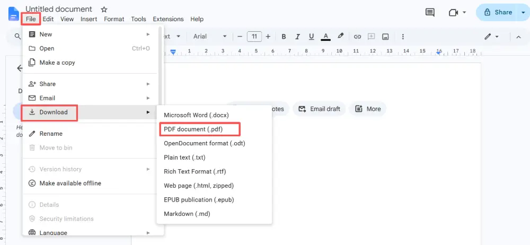The width and height of the screenshot is (530, 245).
Task: Download as Rich Text Format (.rtf)
Action: [214, 172]
